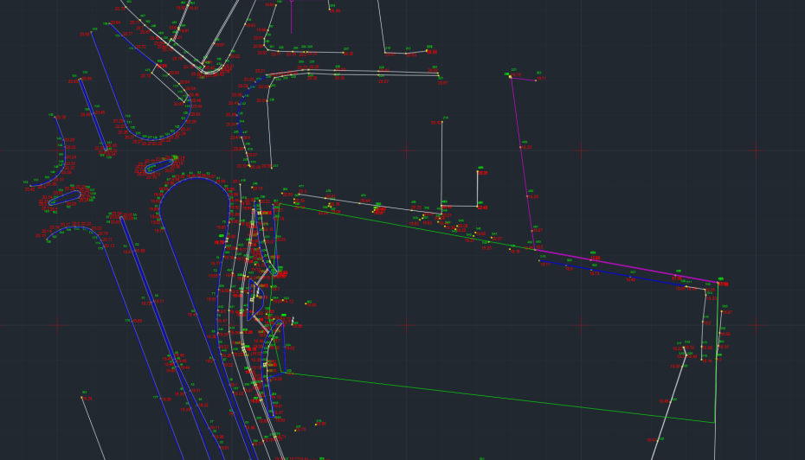Select the white vertical line below label 20.42
Viewport: 805px width, 460px height.
441,164
